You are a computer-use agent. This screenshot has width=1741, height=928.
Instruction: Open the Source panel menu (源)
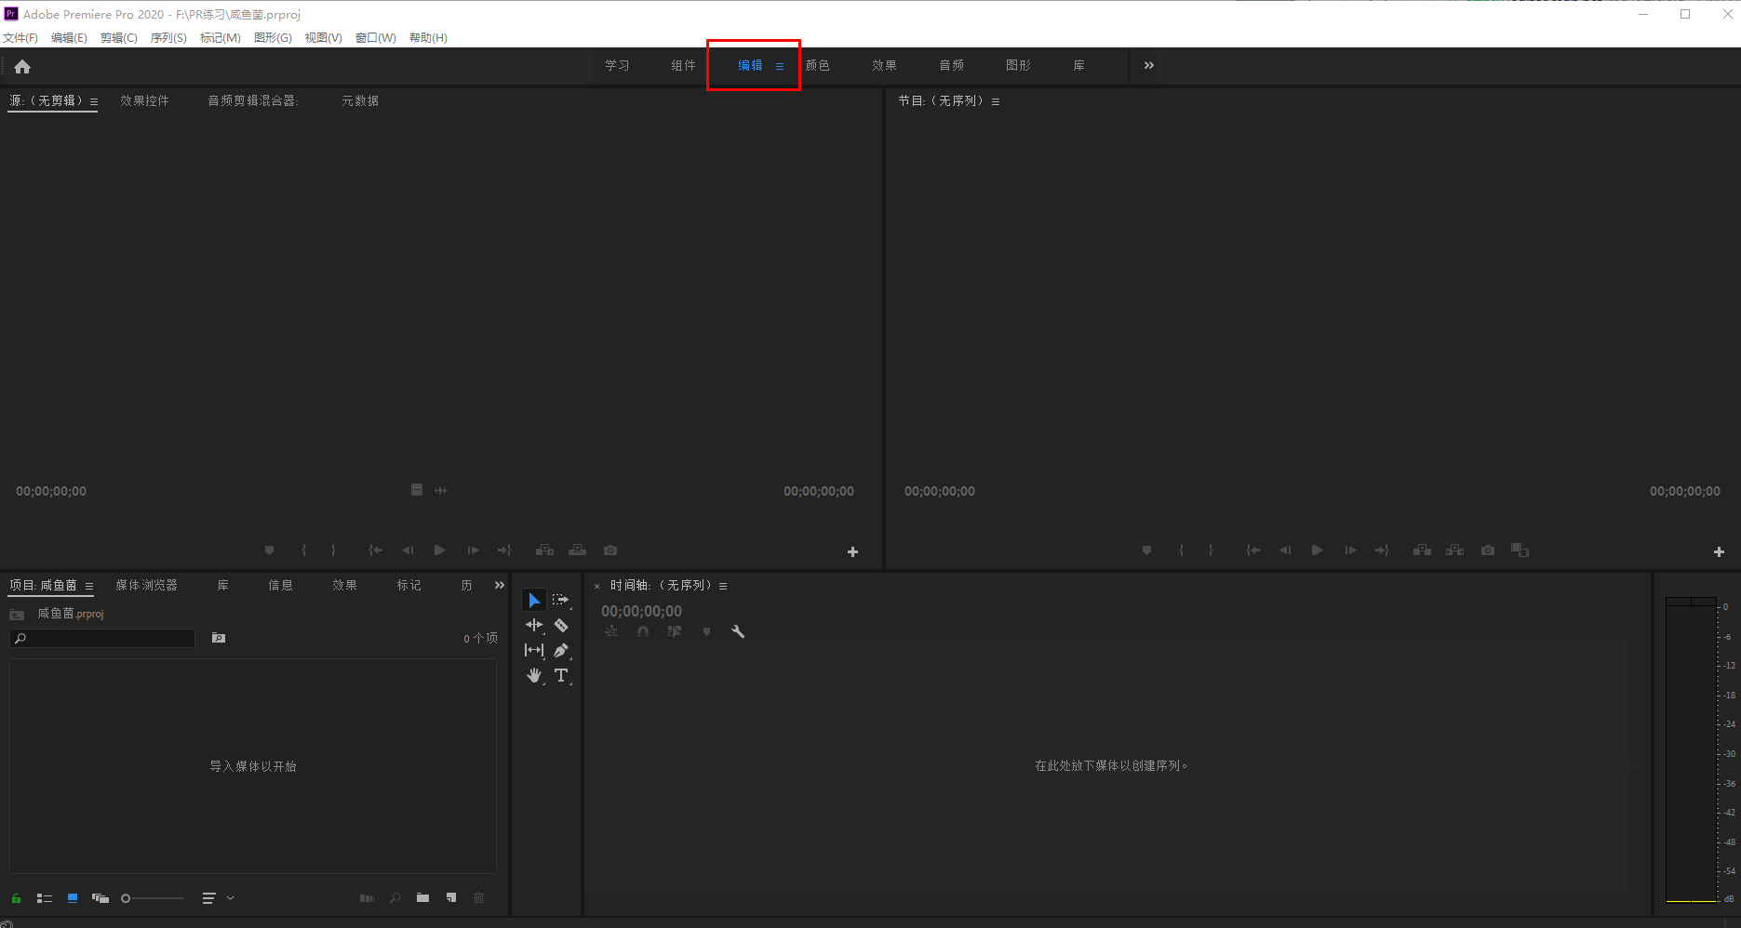pyautogui.click(x=94, y=102)
